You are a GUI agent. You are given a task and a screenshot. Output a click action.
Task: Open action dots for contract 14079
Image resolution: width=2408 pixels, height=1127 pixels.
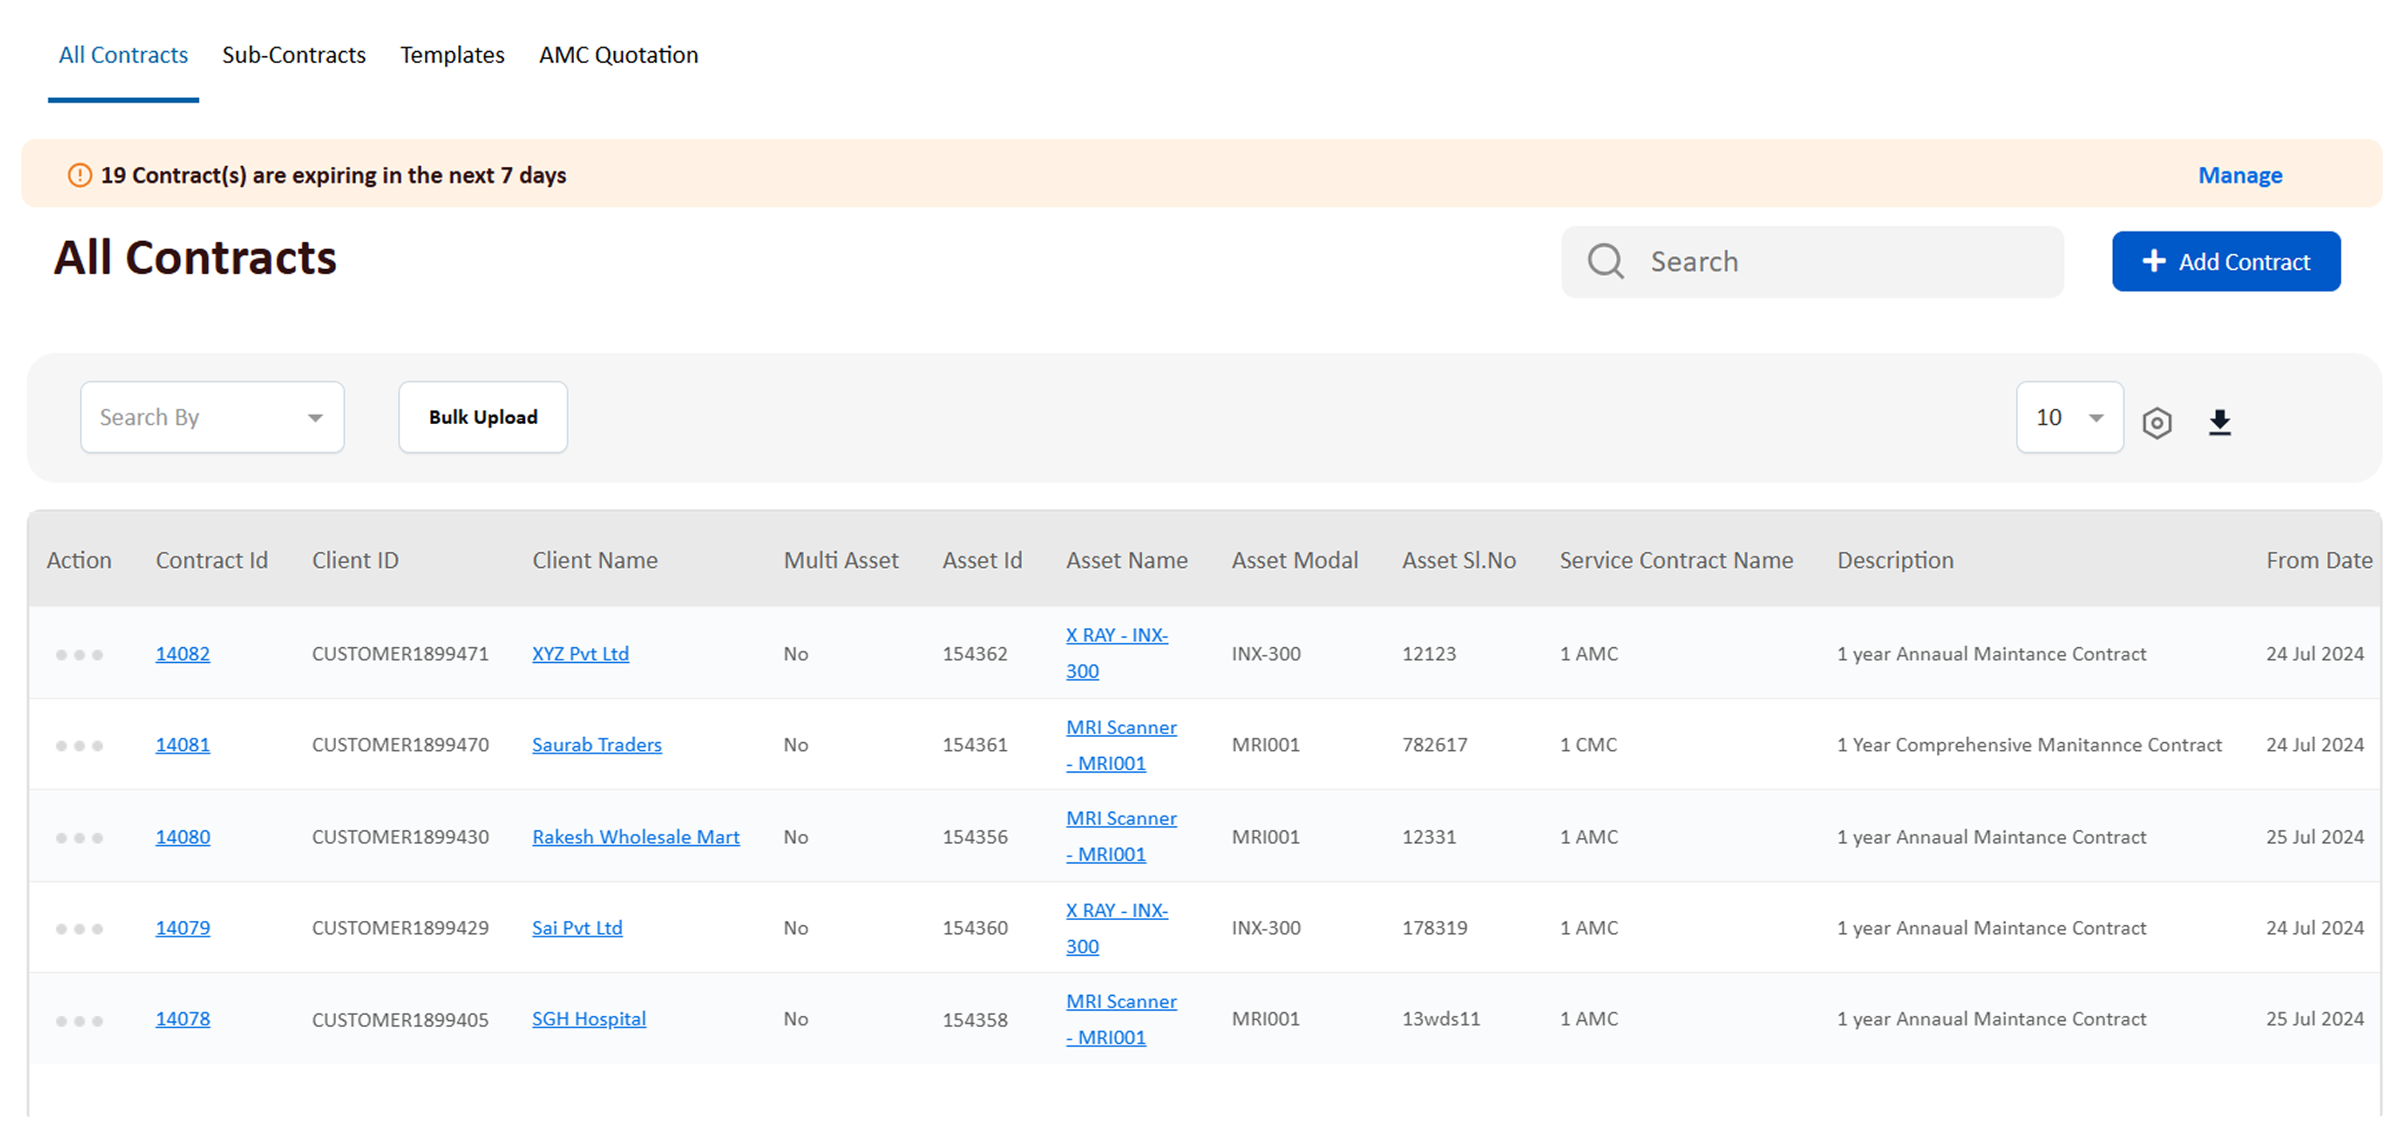[x=79, y=929]
